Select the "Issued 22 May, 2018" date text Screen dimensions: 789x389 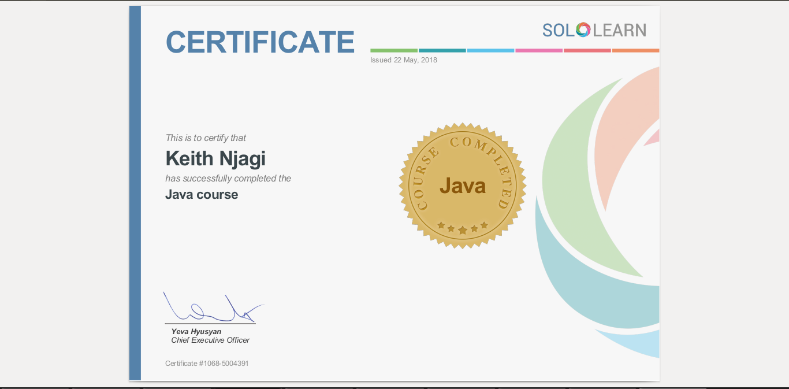tap(404, 60)
